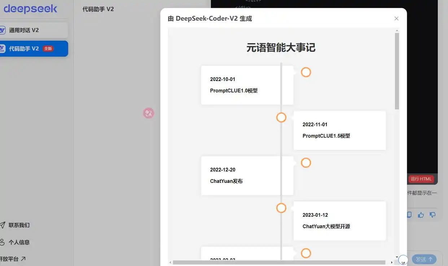Click the resize handle icon of dialog
The image size is (448, 266).
pos(403,260)
